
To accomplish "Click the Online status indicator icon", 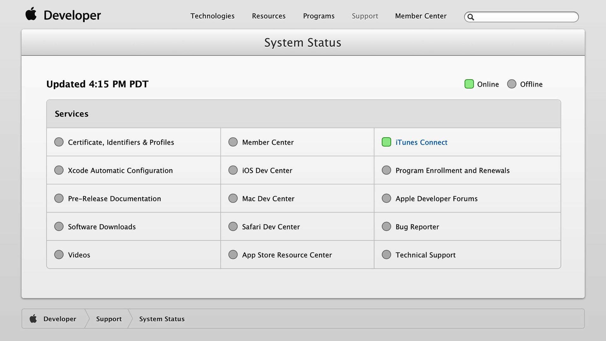I will click(469, 84).
